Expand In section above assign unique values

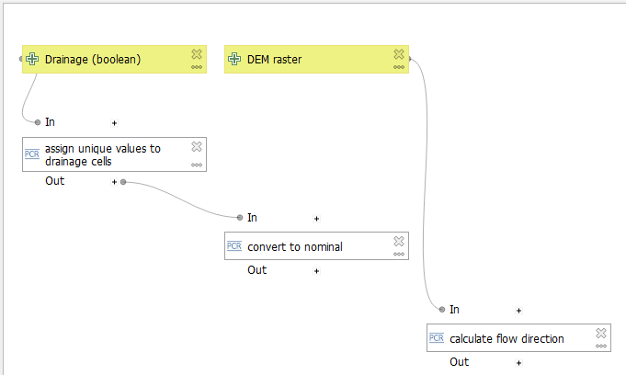pyautogui.click(x=114, y=122)
